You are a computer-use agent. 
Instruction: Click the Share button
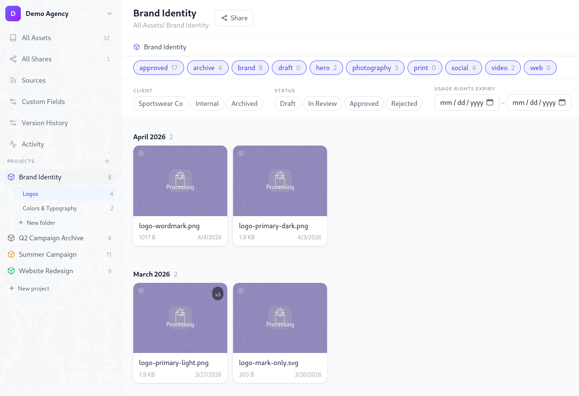pos(234,18)
